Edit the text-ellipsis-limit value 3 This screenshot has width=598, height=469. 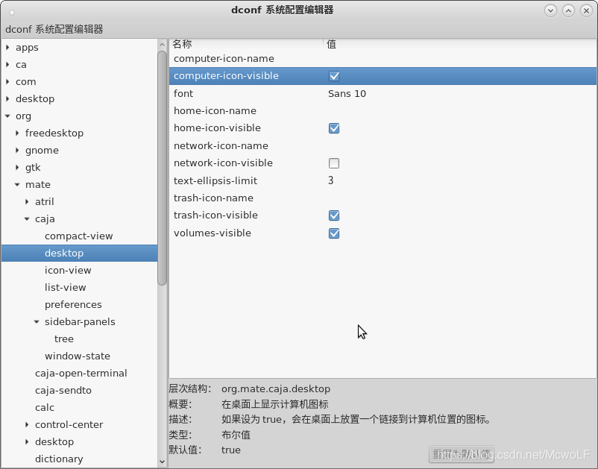330,180
